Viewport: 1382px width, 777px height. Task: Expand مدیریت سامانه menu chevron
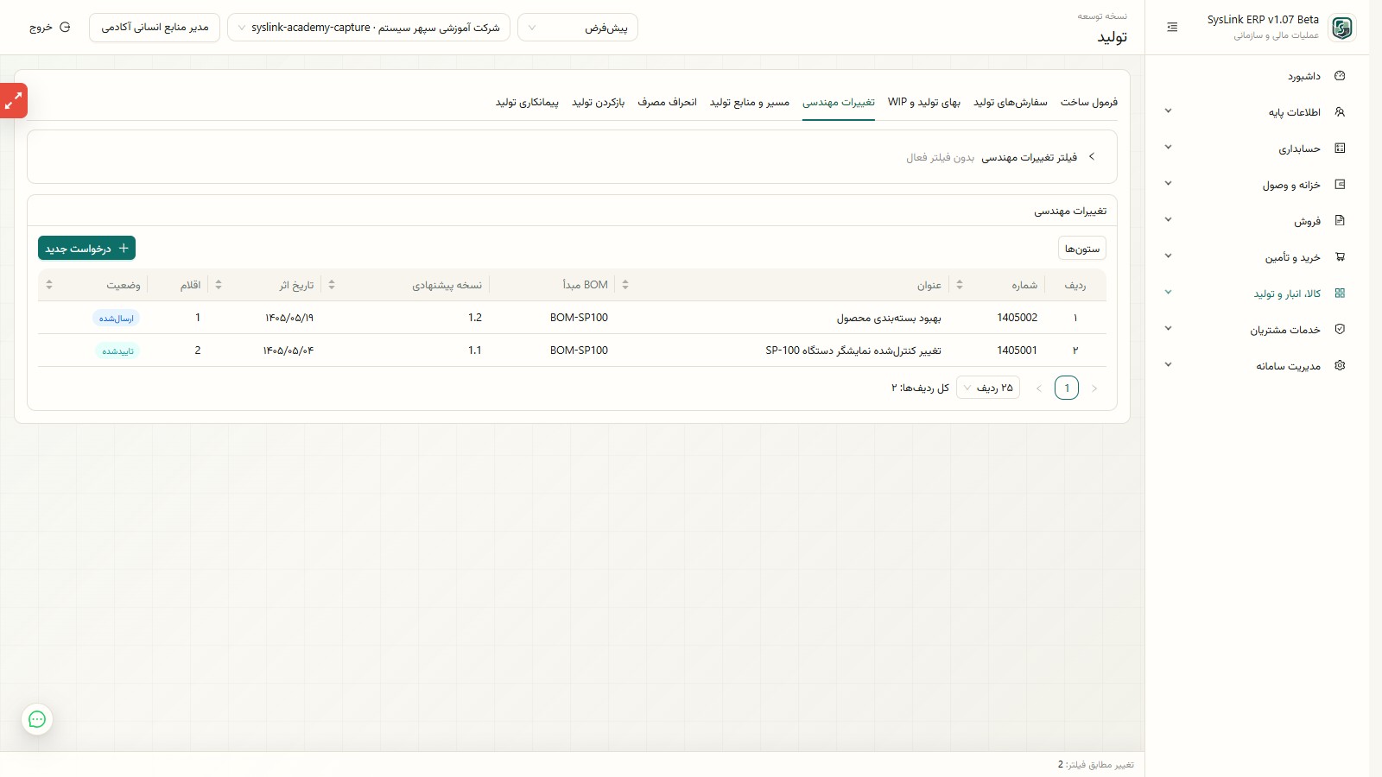[x=1168, y=365]
